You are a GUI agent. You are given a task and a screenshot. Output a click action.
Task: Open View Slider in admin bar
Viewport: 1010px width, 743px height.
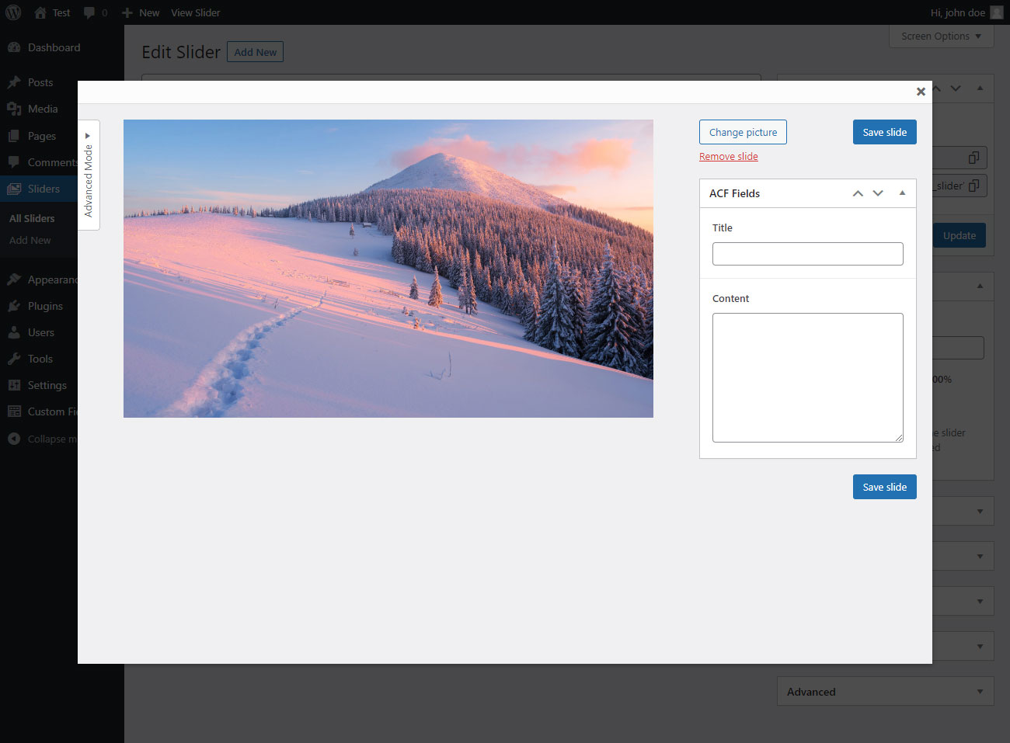195,12
